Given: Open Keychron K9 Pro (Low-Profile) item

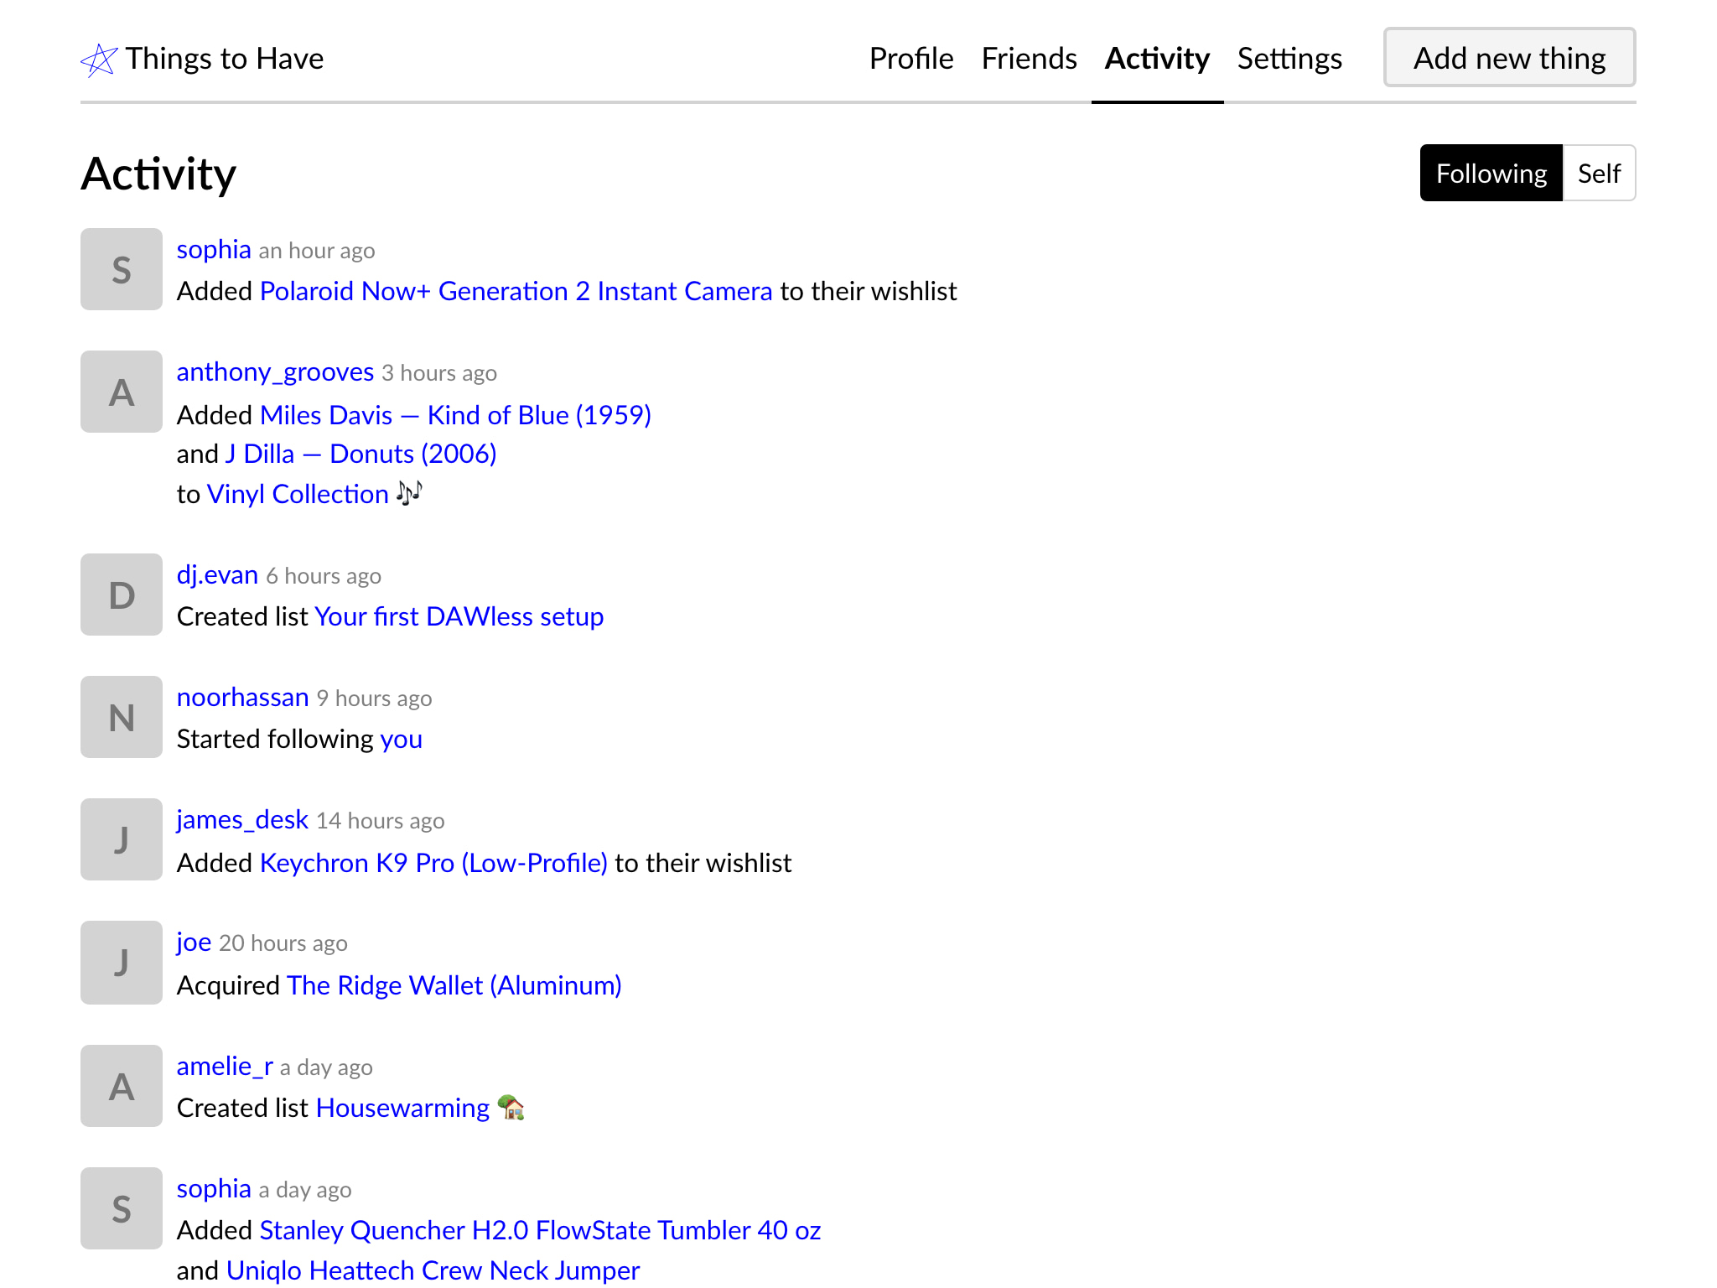Looking at the screenshot, I should [434, 863].
